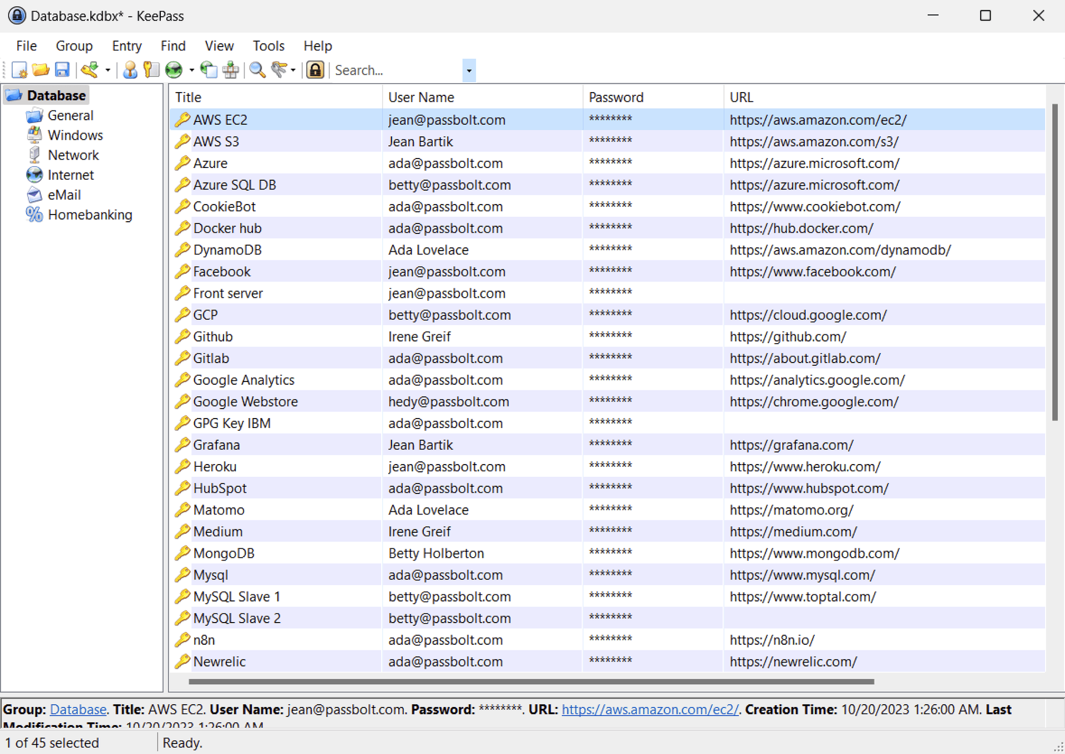Open the Add Entry dropdown arrow
This screenshot has width=1065, height=754.
pos(108,70)
